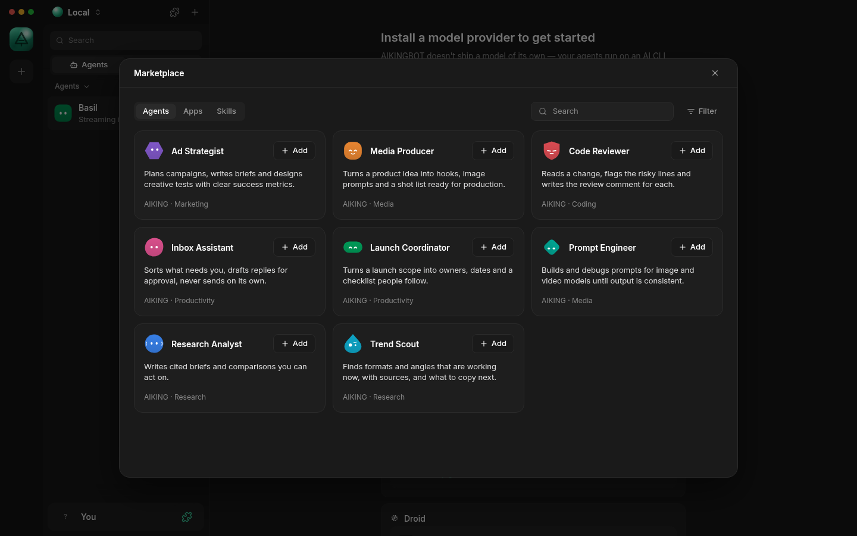Close the Marketplace dialog
Image resolution: width=857 pixels, height=536 pixels.
[x=715, y=73]
